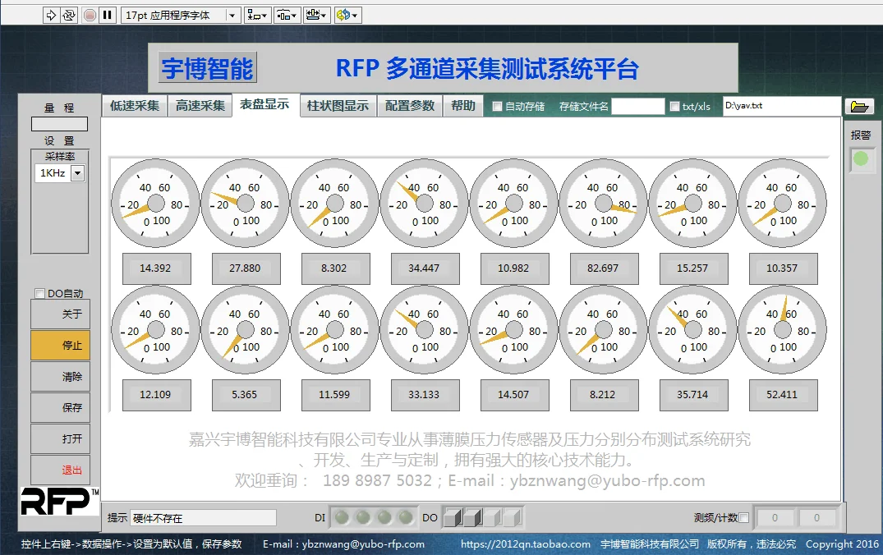
Task: Click the https://2012qn.taobao.com link text
Action: click(x=526, y=544)
